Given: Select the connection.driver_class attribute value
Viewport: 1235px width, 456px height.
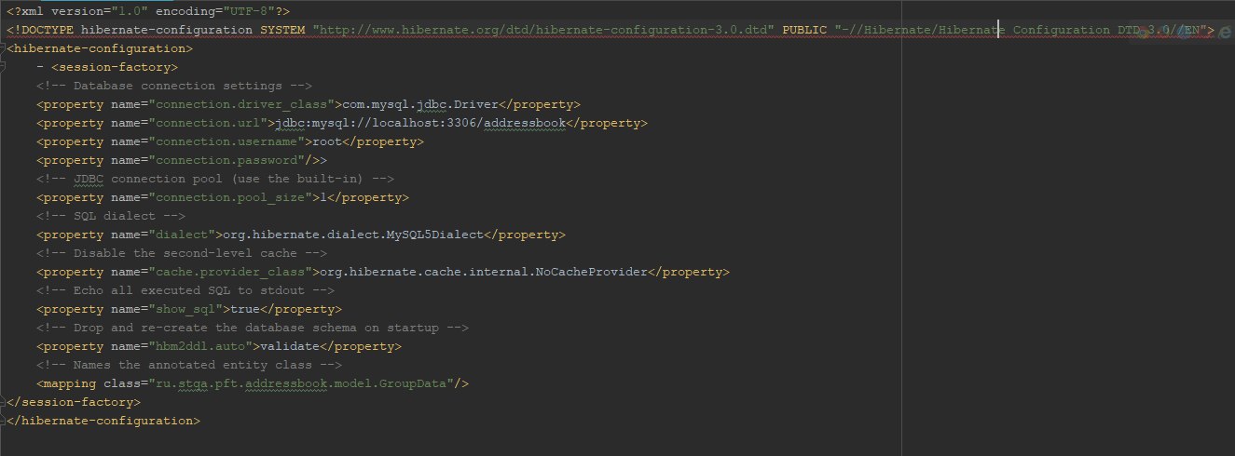Looking at the screenshot, I should click(240, 104).
